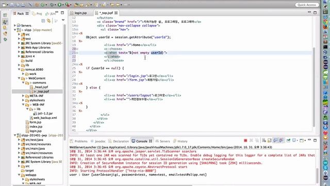330x186 pixels.
Task: Maximize the Package Explorer view
Action: pos(62,12)
